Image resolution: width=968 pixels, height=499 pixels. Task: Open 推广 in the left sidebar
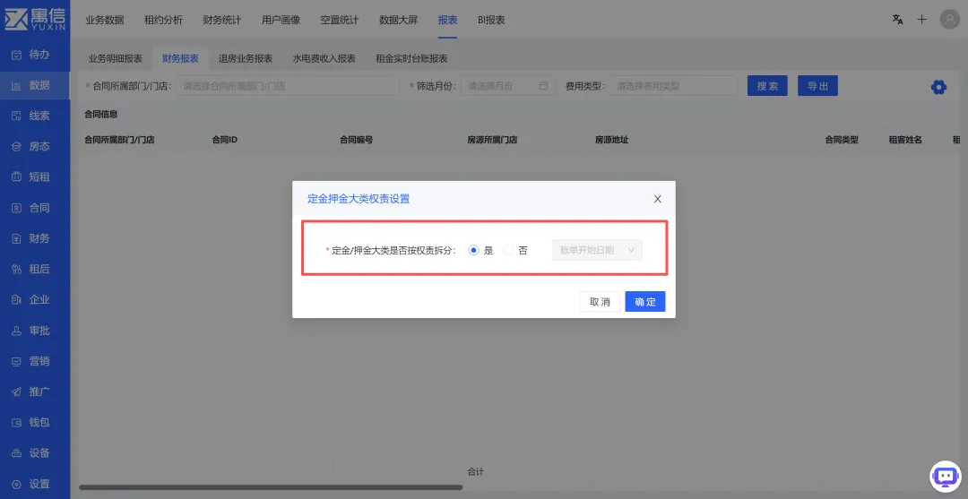(35, 391)
